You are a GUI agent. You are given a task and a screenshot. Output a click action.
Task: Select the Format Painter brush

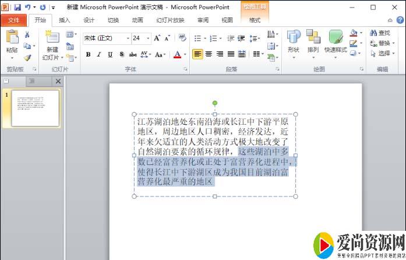pos(27,58)
